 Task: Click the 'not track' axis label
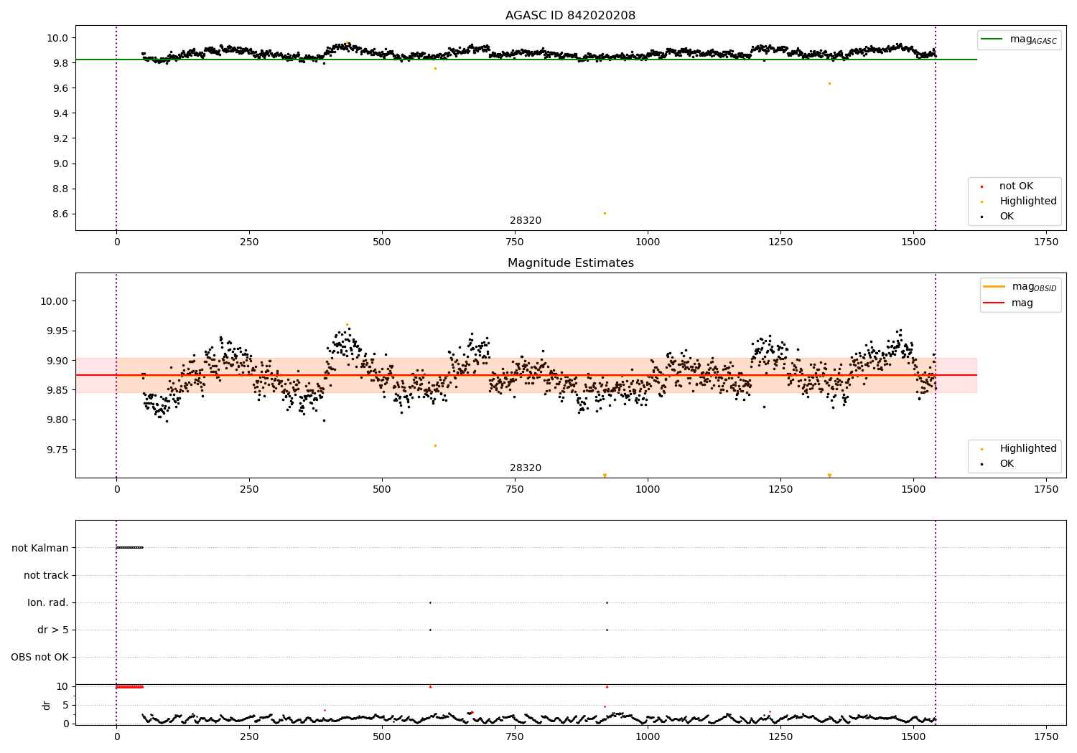tap(46, 575)
